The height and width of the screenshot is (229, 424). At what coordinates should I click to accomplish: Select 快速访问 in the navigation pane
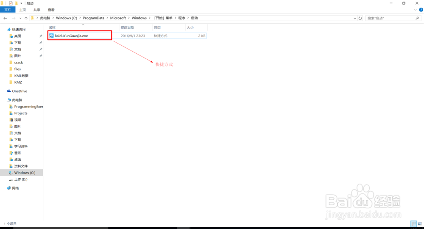point(19,30)
